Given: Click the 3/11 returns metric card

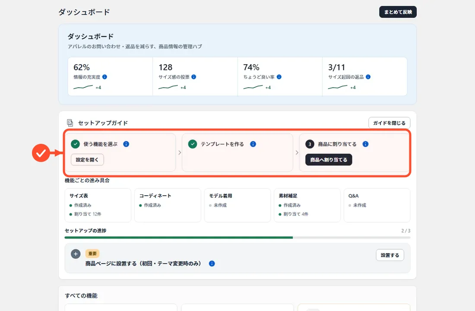Looking at the screenshot, I should point(365,76).
